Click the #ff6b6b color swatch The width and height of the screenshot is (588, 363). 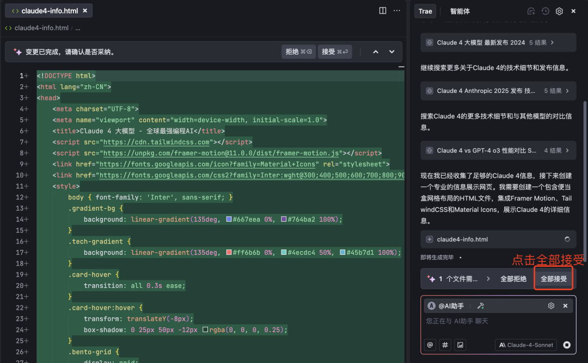point(229,252)
